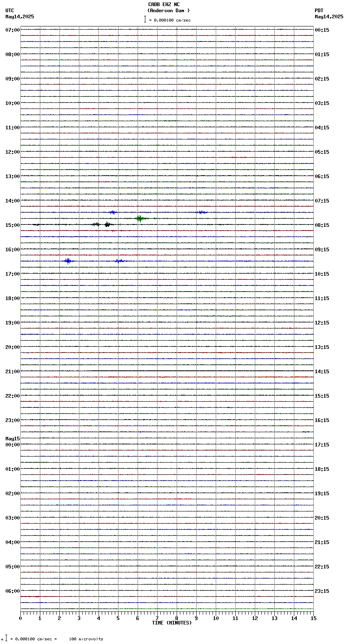This screenshot has width=346, height=644.
Task: Click the 'TIME (MINUTES)' axis title
Action: pos(172,623)
